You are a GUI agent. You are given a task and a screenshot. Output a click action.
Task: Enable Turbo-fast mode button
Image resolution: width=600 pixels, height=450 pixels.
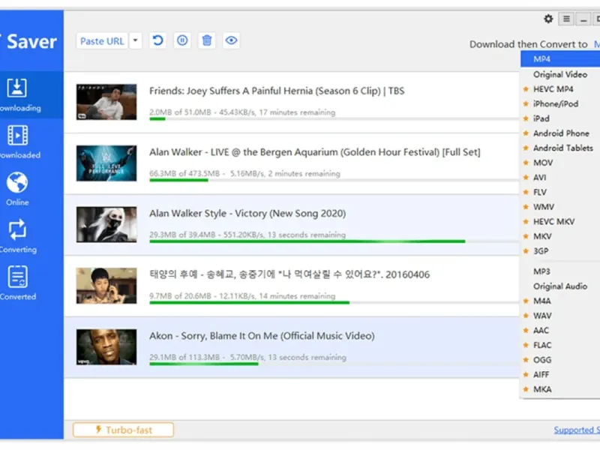click(x=123, y=430)
